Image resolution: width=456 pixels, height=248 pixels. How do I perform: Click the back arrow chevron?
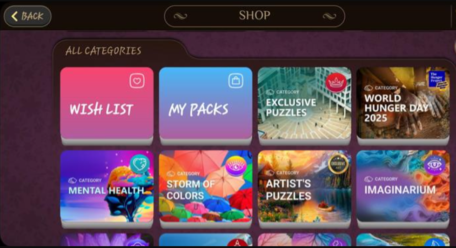point(14,16)
